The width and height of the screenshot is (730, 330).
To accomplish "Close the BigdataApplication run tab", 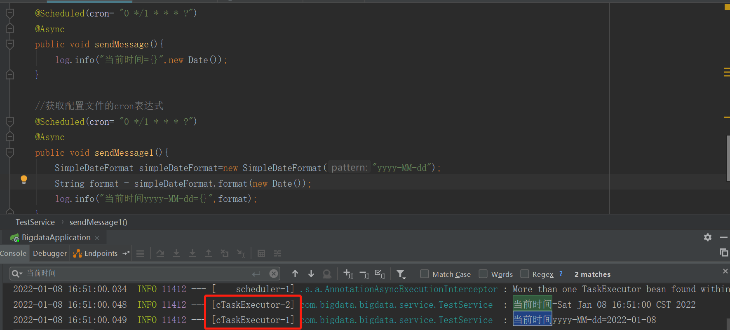I will 97,238.
